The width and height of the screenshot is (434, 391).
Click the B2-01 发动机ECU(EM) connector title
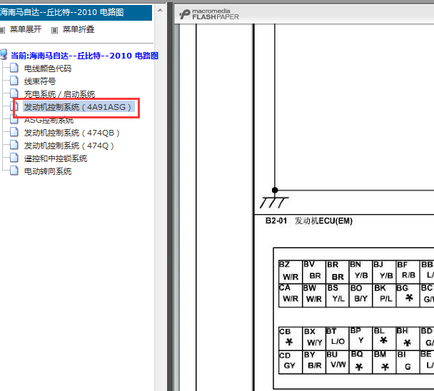click(x=309, y=220)
